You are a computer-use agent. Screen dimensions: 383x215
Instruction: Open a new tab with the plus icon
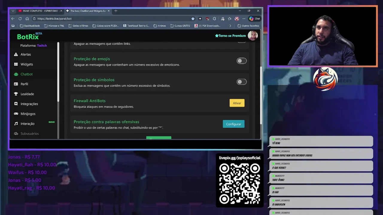[x=116, y=11]
